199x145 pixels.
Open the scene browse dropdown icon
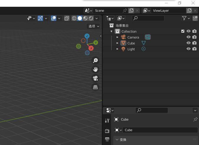pyautogui.click(x=88, y=11)
